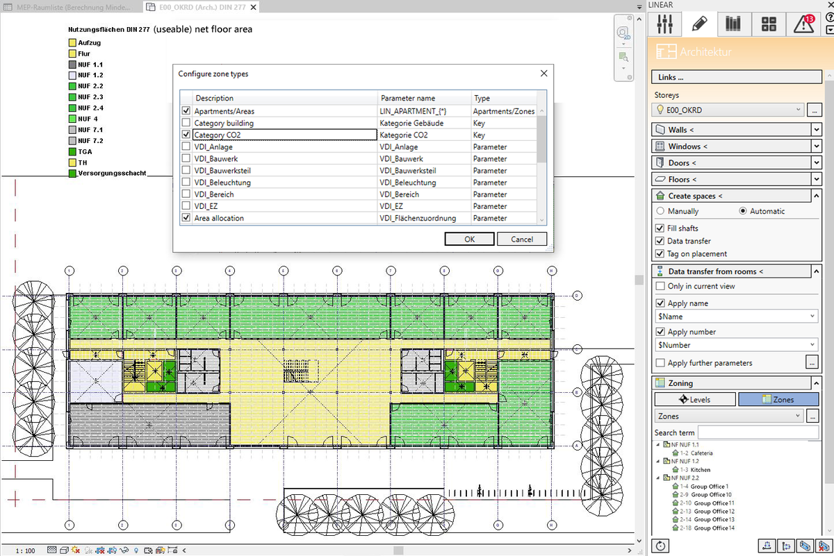Open the LINEAR library icon
Viewport: 834px width, 556px height.
[734, 23]
